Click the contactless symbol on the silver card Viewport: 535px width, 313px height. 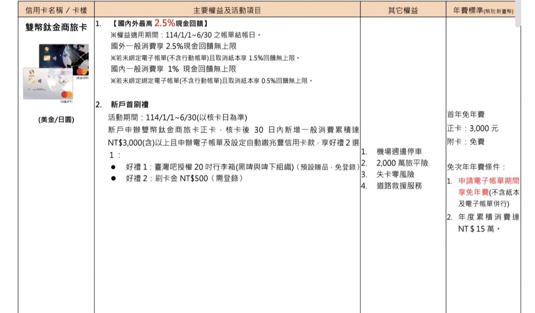coord(39,81)
